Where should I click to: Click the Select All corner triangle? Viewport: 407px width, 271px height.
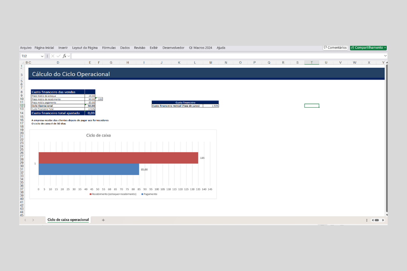(x=23, y=62)
